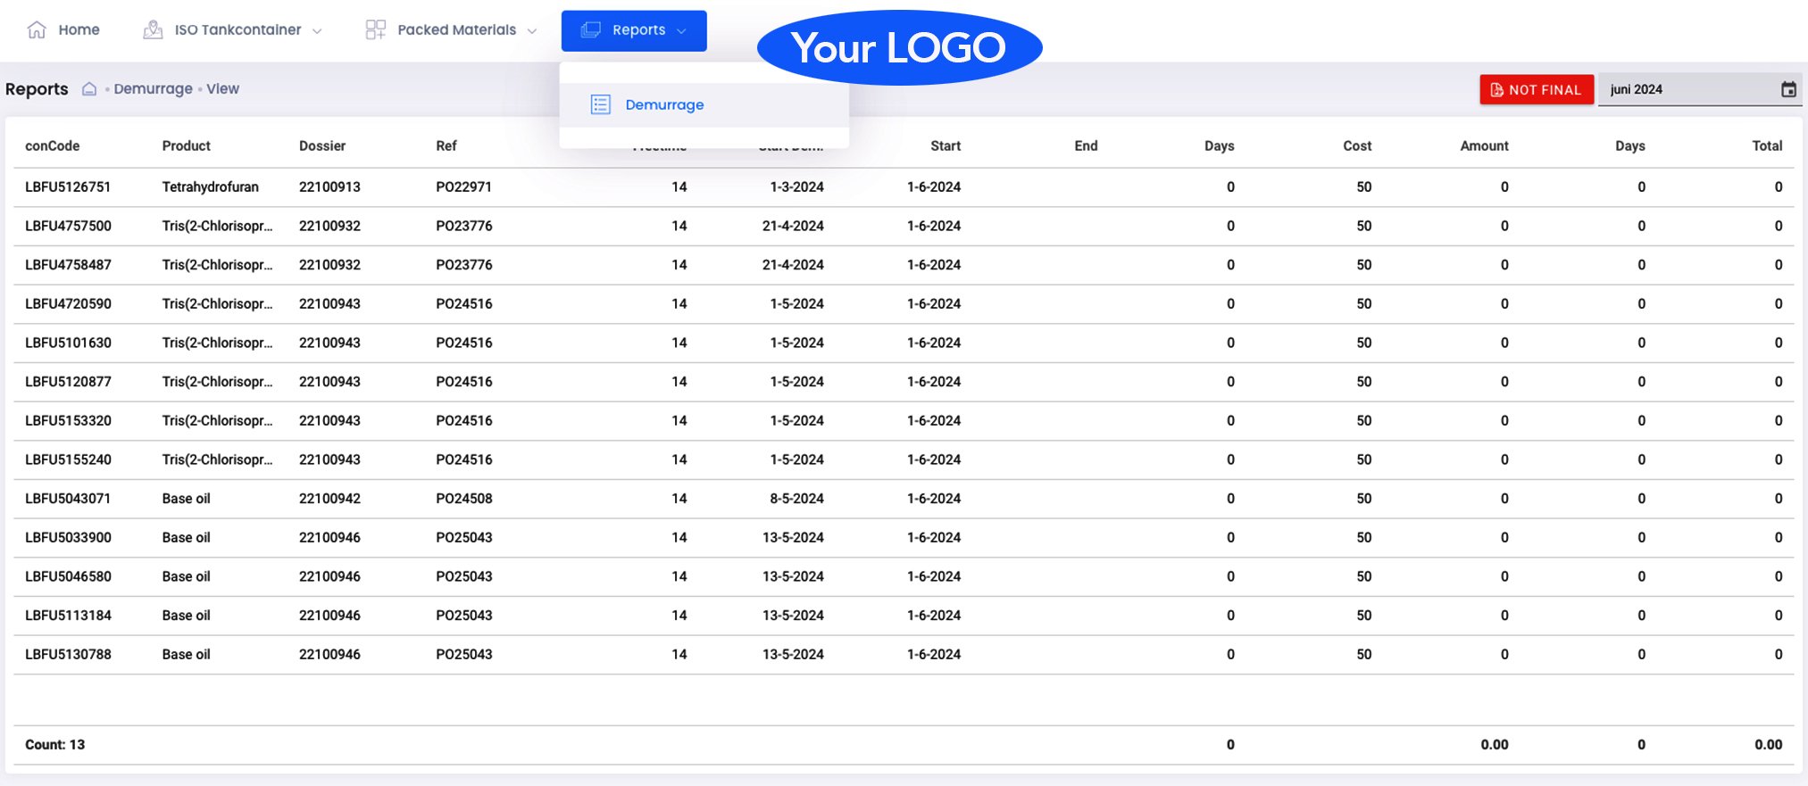Click the juni 2024 month input field
Screen dimensions: 1808x786
[x=1699, y=89]
